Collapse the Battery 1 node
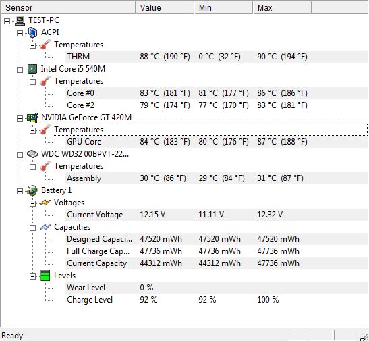Viewport: 369px width, 341px height. (x=20, y=191)
